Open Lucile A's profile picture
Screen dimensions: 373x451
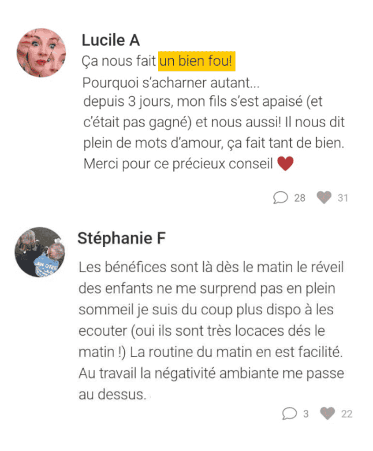tap(41, 53)
